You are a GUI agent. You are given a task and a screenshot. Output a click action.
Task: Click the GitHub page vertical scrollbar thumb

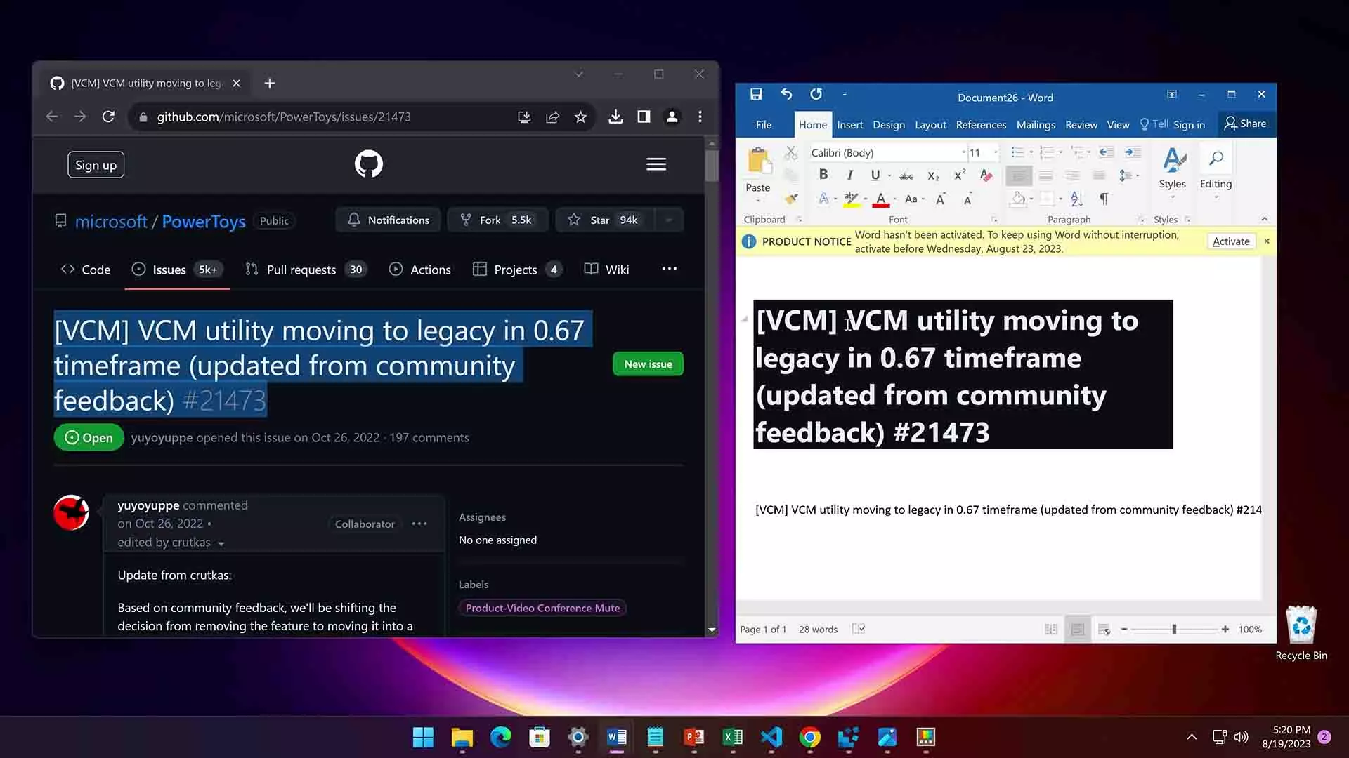tap(711, 166)
